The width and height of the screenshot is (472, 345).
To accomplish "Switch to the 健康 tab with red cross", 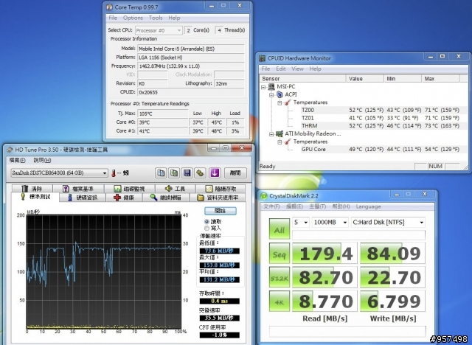I will pos(124,198).
